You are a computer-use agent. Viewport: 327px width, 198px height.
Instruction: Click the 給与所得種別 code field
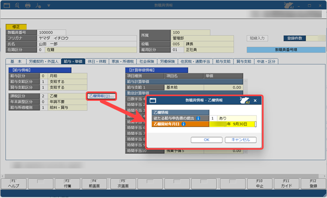point(44,108)
